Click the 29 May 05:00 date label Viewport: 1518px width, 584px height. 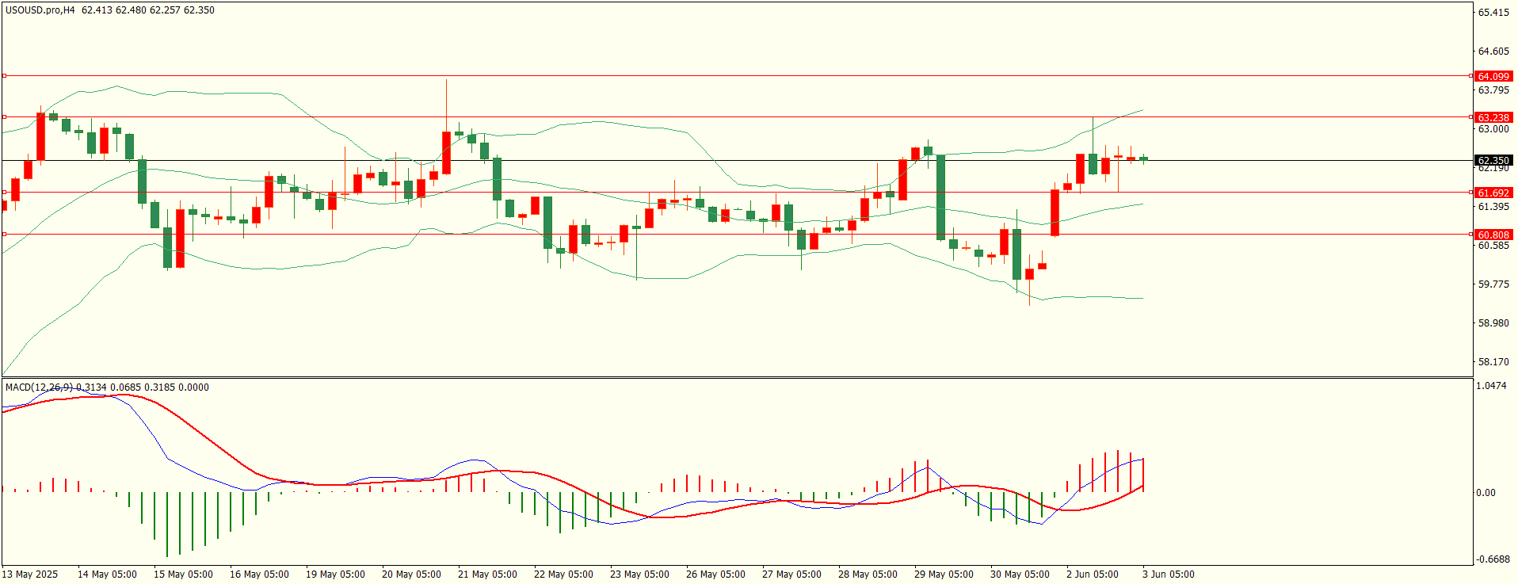click(944, 574)
